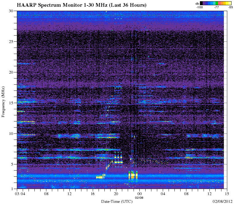Click the 04 hour label after the 02/08 marker
Image resolution: width=234 pixels, height=204 pixels.
[163, 194]
